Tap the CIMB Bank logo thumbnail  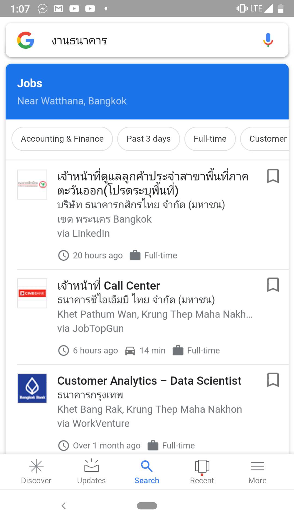point(32,293)
